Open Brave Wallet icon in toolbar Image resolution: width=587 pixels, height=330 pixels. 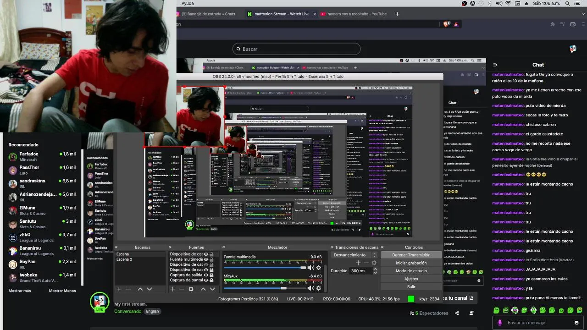(573, 24)
